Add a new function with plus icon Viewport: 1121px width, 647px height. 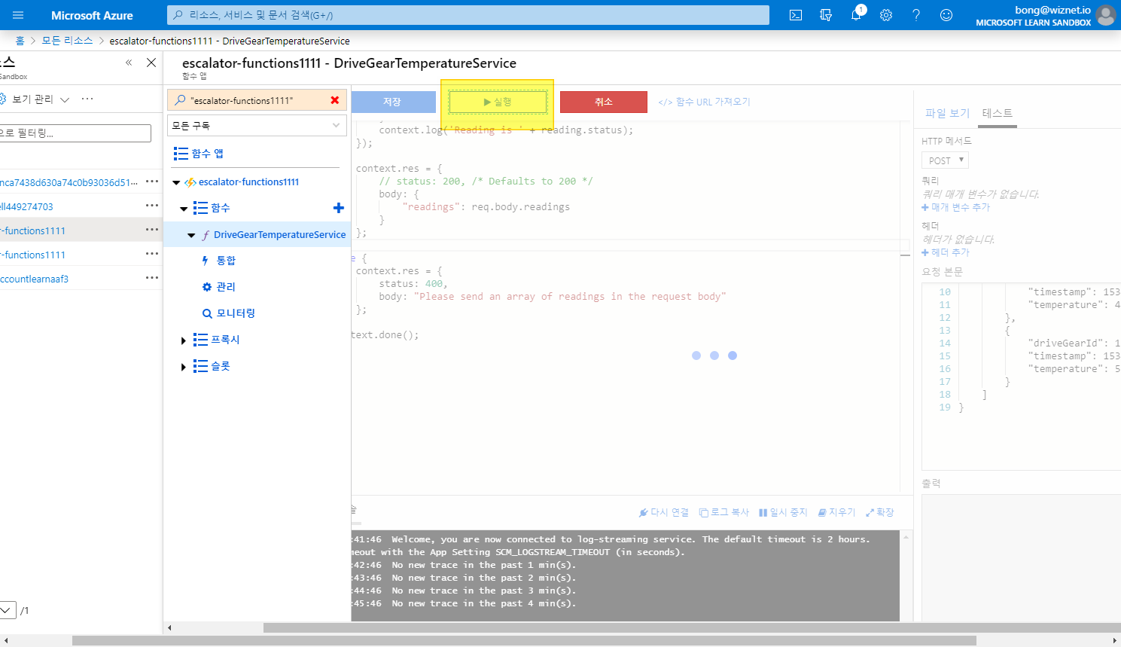click(x=339, y=208)
